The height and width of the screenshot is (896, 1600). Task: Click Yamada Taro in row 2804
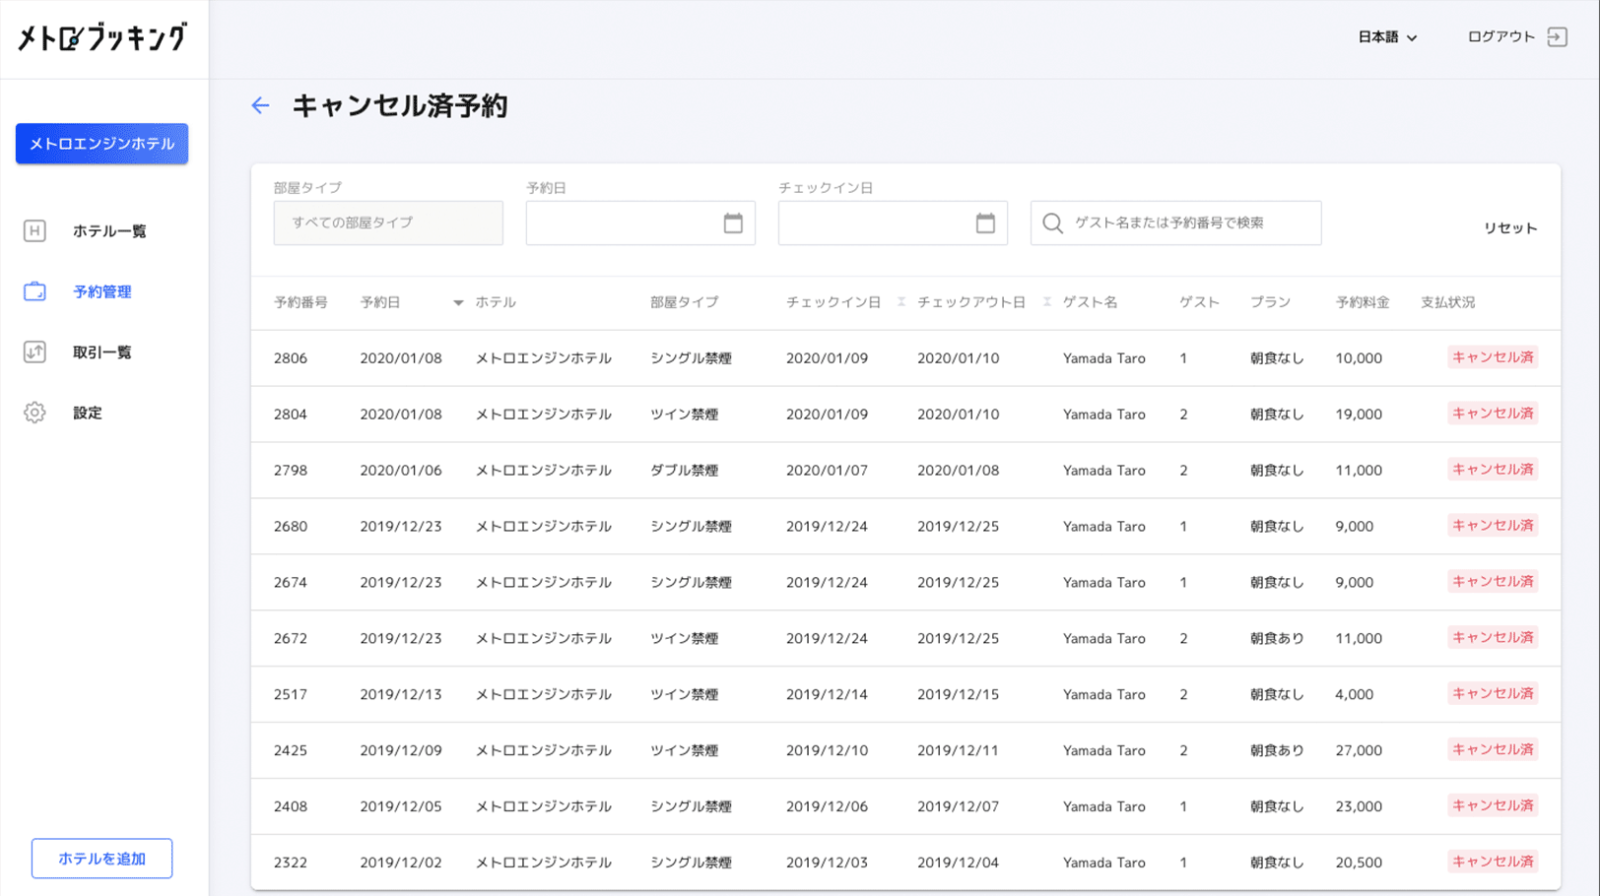tap(1104, 415)
